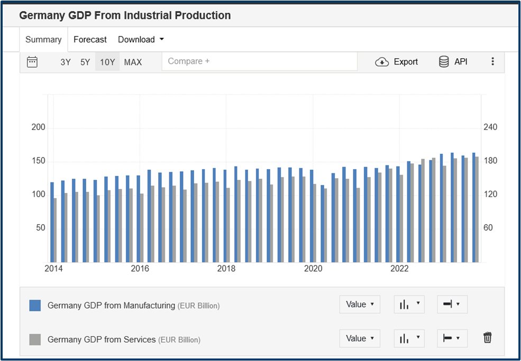Screen dimensions: 521x361
Task: Open Value dropdown for Services series
Action: tap(360, 338)
